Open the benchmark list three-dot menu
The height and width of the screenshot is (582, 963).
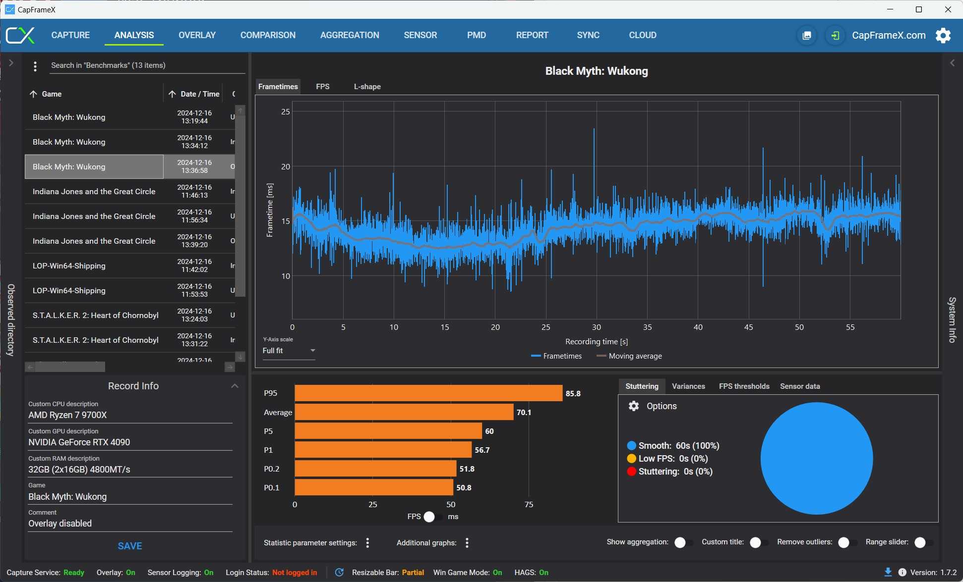pyautogui.click(x=35, y=66)
